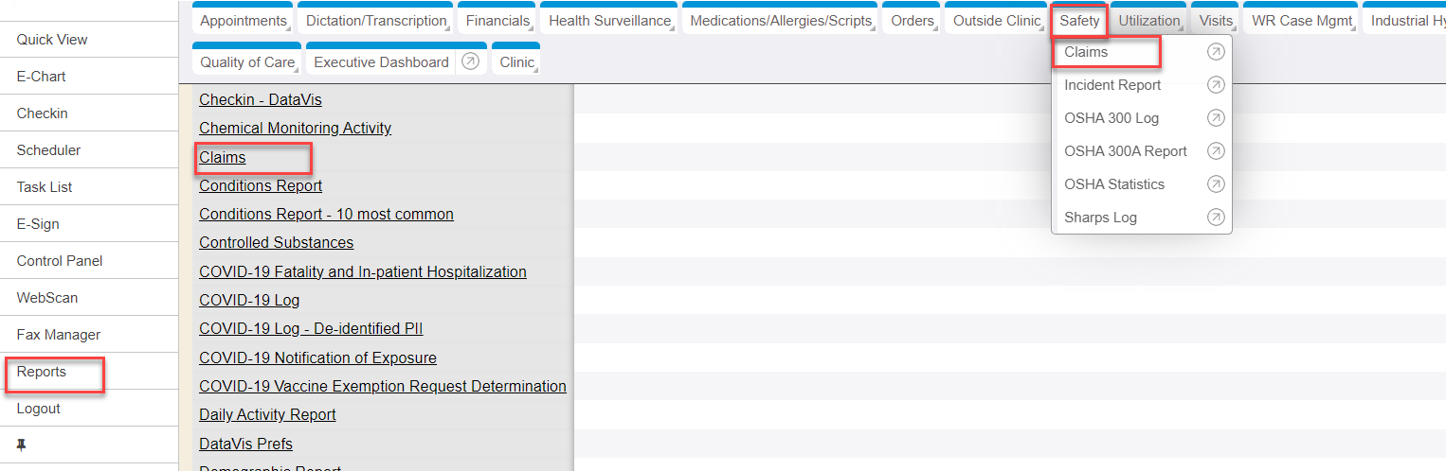Click the Executive Dashboard arrow icon
The width and height of the screenshot is (1446, 471).
point(470,62)
